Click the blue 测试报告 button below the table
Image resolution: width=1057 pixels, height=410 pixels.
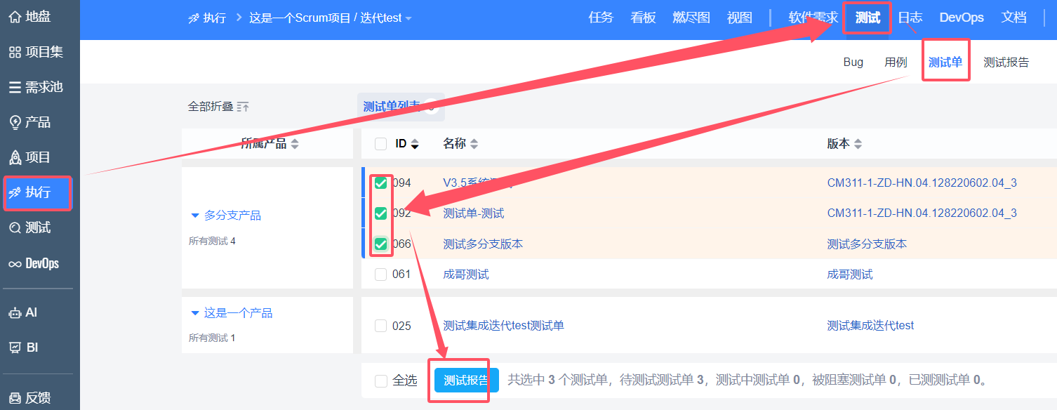pos(466,381)
